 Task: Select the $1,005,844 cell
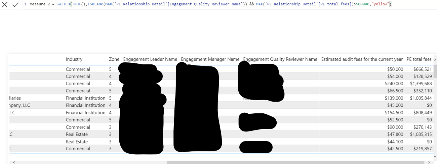421,98
